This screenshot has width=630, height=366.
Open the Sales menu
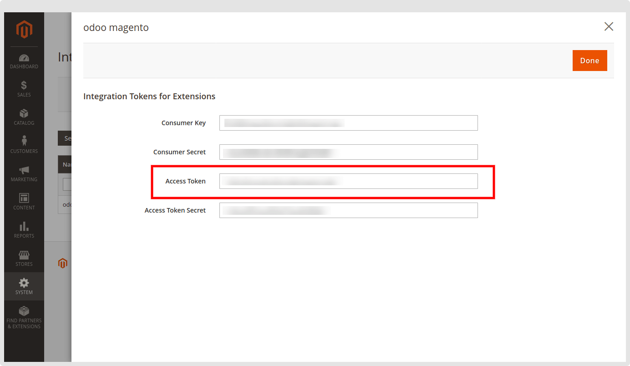click(x=24, y=89)
